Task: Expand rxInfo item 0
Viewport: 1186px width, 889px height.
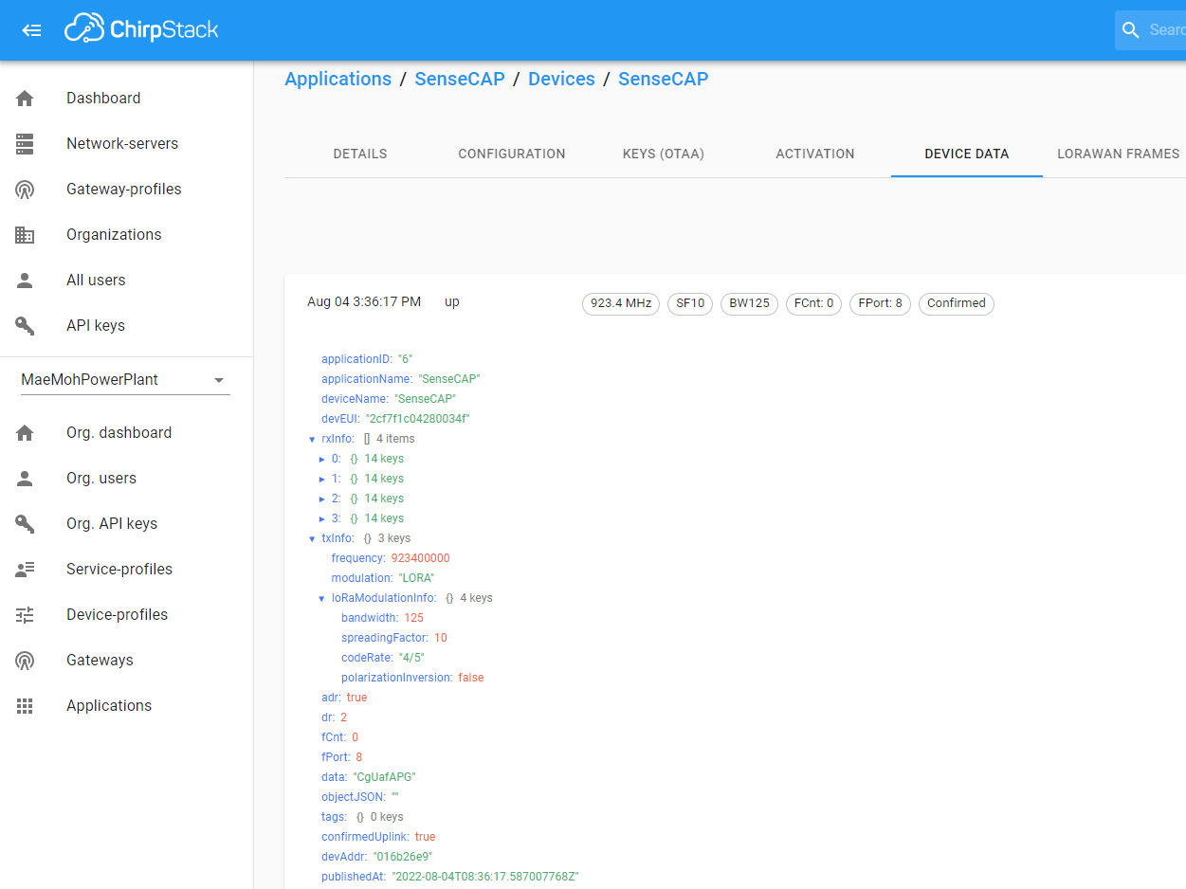Action: pyautogui.click(x=322, y=459)
